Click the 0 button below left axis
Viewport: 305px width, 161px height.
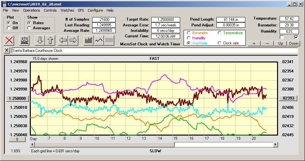tap(17, 139)
